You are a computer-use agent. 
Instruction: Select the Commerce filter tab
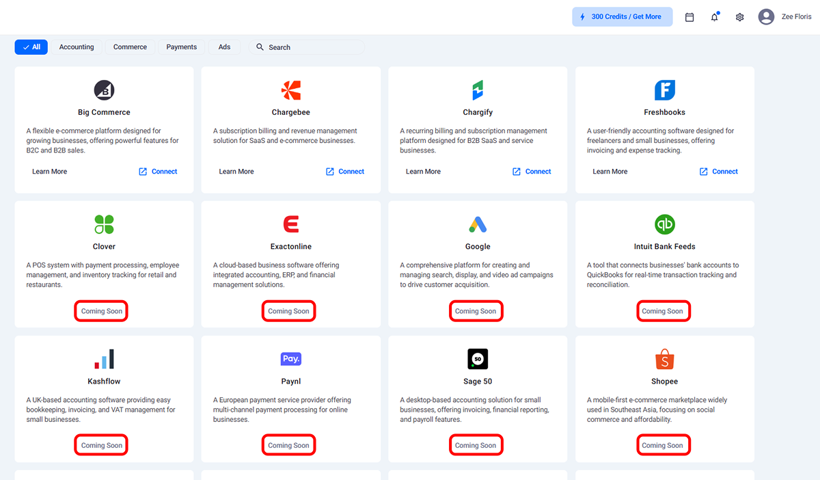(130, 47)
